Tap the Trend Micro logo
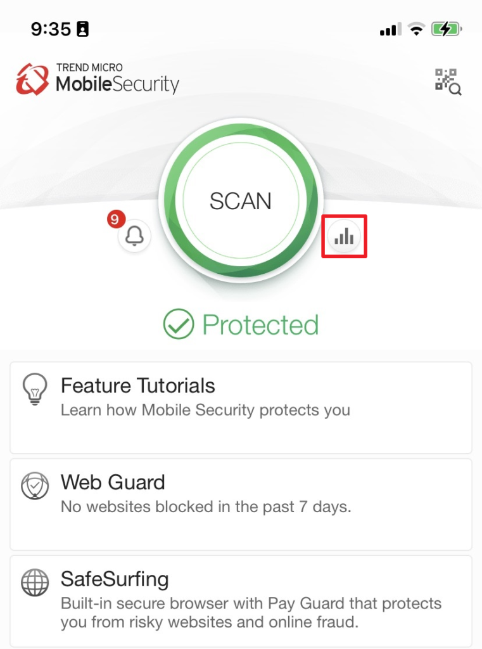This screenshot has height=649, width=482. (32, 79)
